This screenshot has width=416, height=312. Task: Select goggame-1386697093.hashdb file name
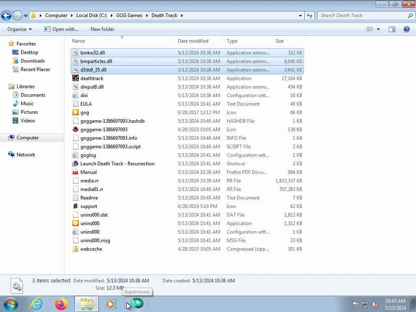(x=113, y=121)
